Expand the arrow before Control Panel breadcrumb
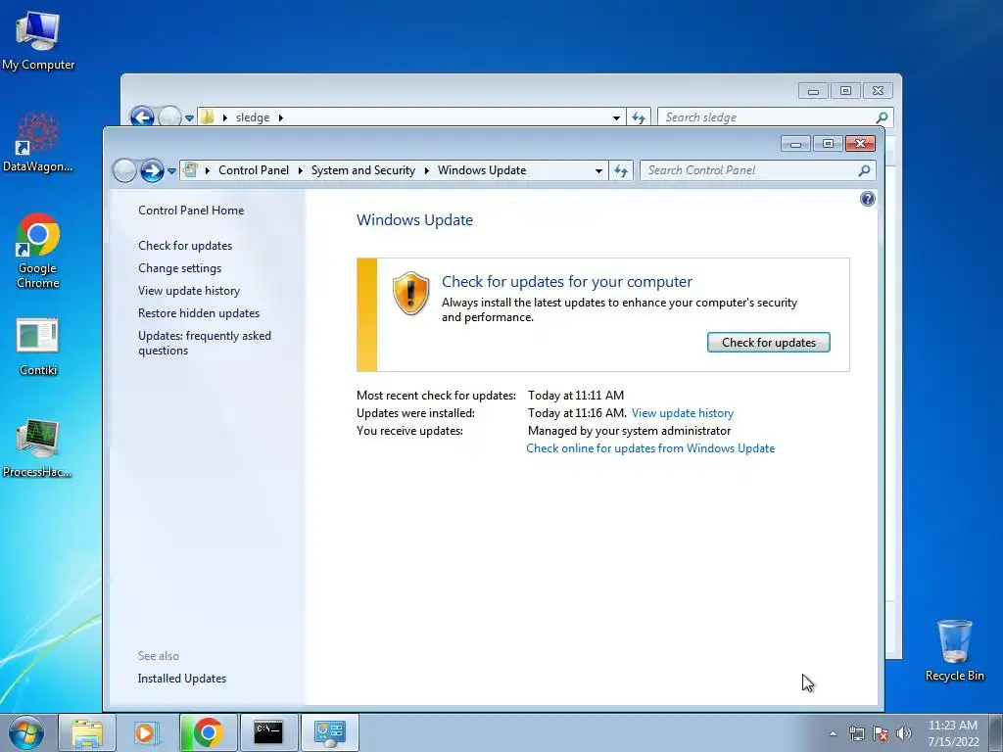 208,170
